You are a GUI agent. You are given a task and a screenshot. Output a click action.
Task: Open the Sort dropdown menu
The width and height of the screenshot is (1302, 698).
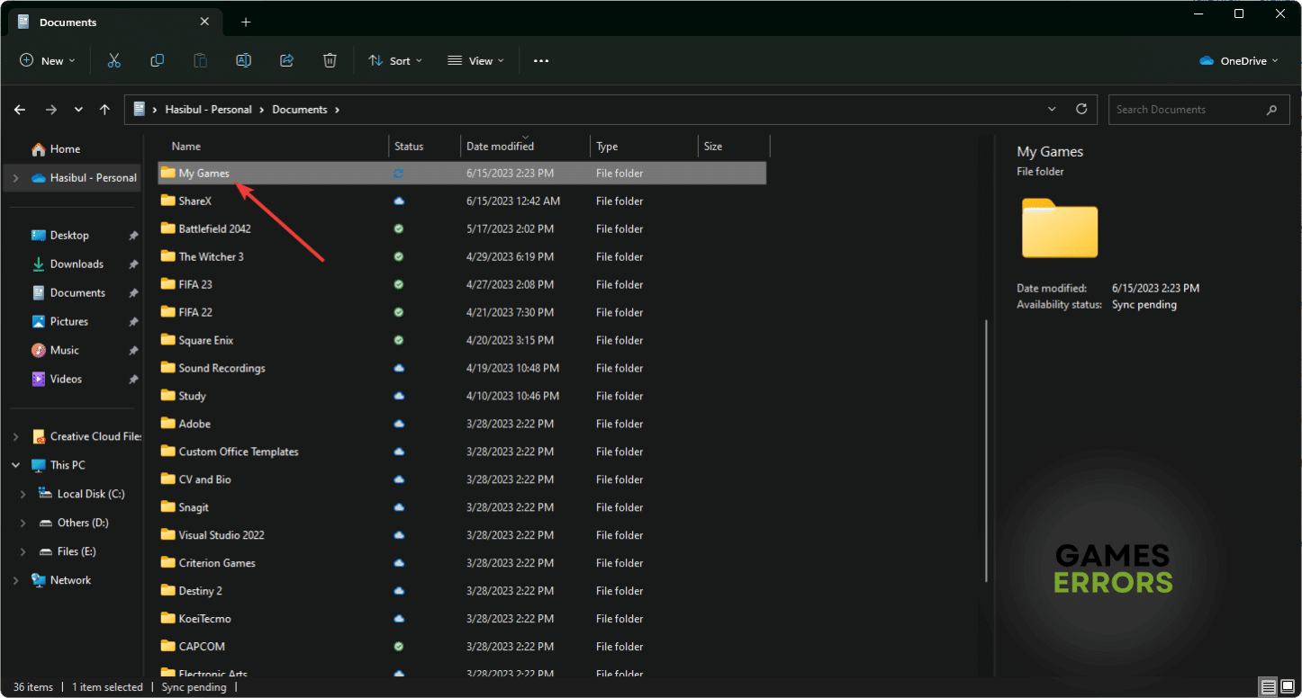tap(394, 60)
